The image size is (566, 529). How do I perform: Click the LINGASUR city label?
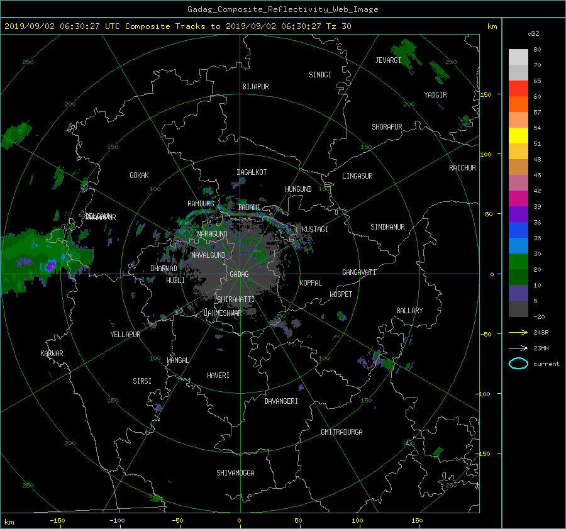357,176
